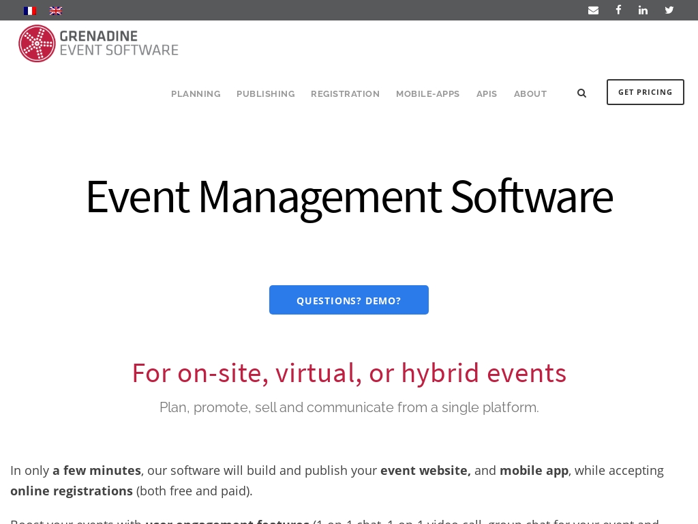
Task: Select the English UK flag icon
Action: 56,10
